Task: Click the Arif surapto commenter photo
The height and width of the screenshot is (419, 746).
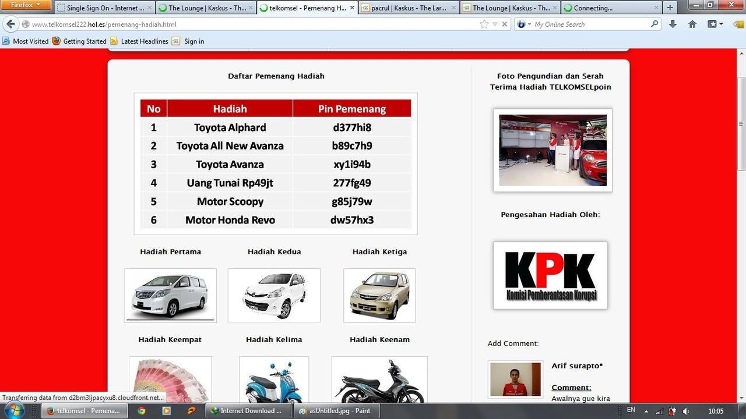Action: pos(516,379)
